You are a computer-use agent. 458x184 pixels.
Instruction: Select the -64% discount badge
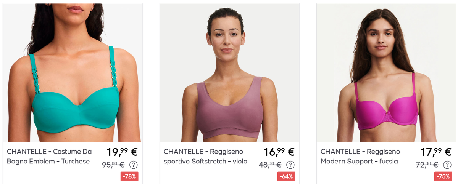(286, 176)
